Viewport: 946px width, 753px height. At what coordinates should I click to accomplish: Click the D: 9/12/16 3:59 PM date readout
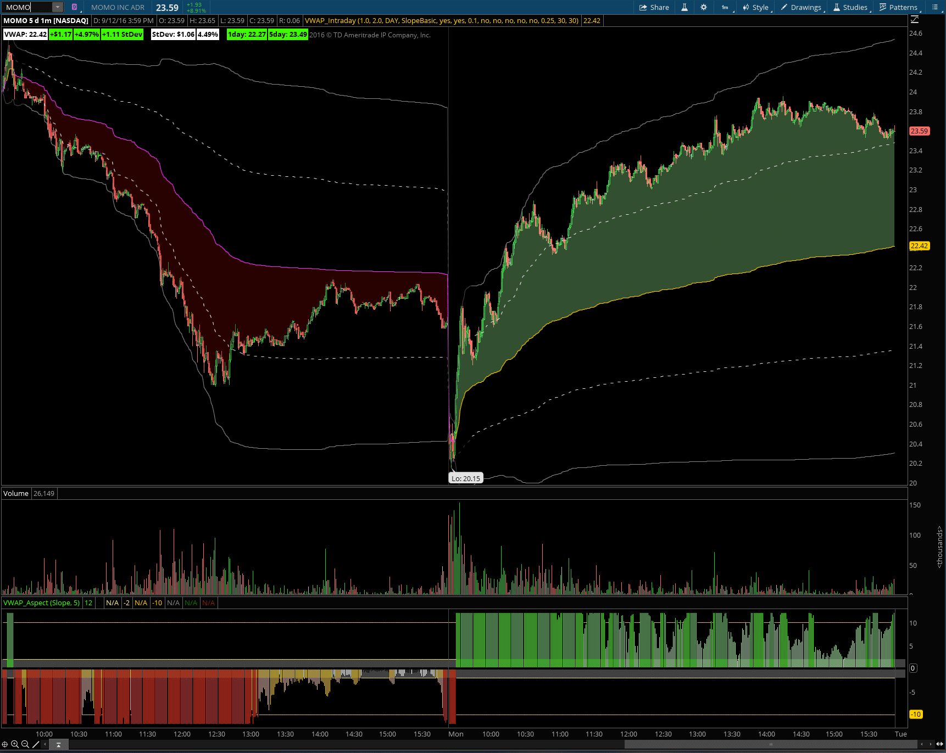(x=124, y=20)
